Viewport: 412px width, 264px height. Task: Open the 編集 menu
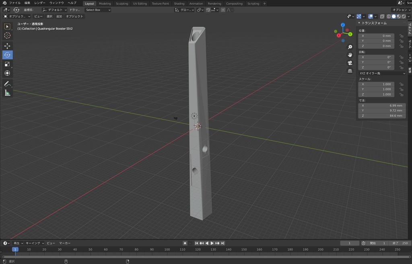[x=27, y=3]
